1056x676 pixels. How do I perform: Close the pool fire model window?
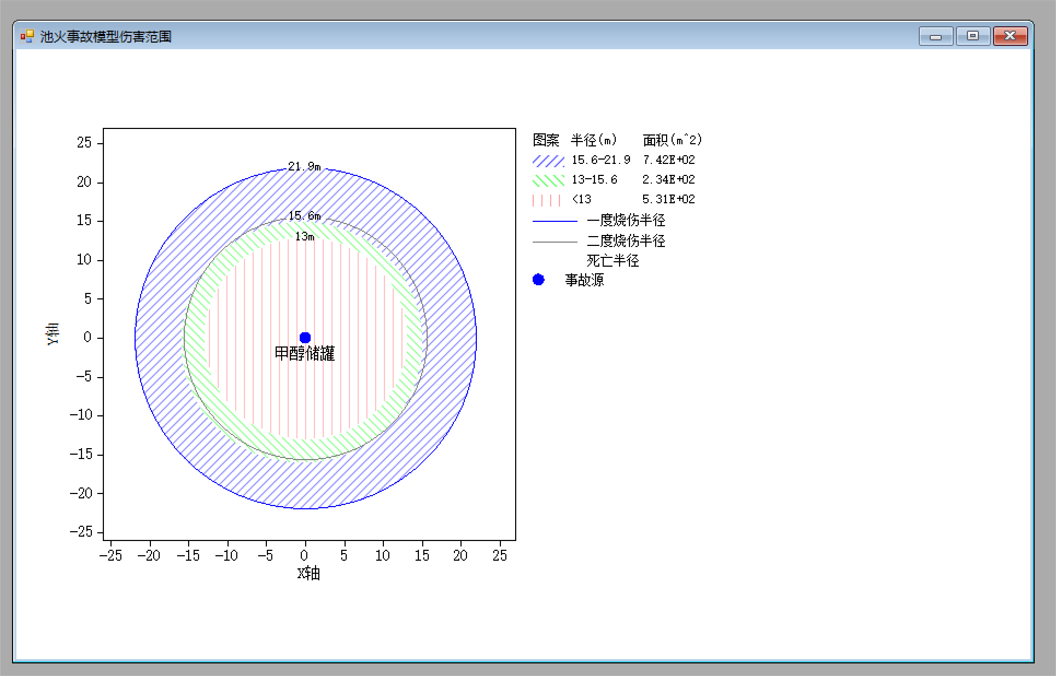coord(1010,37)
